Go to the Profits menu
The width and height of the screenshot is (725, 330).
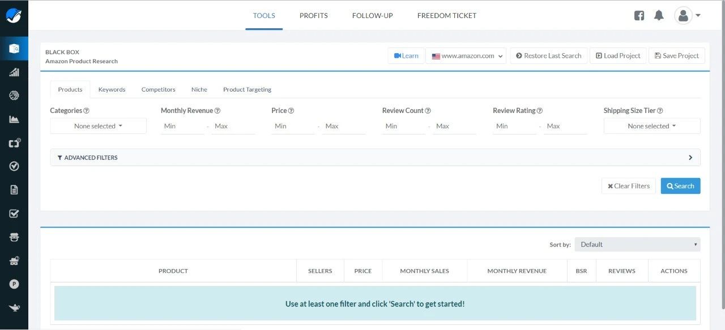[x=313, y=16]
